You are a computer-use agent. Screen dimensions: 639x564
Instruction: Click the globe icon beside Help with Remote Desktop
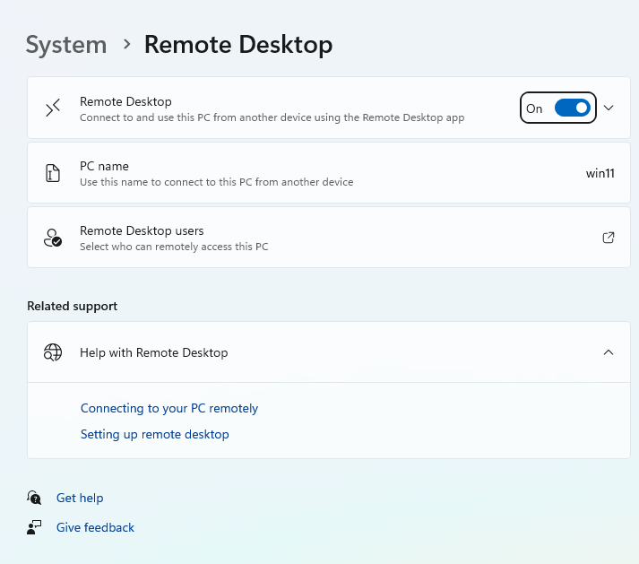tap(53, 352)
